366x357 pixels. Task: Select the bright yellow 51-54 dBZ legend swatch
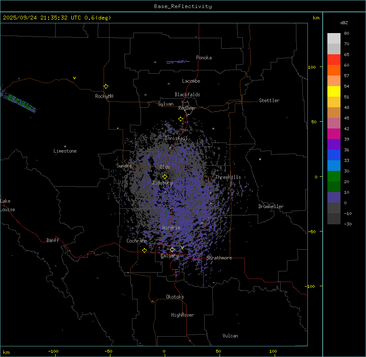(334, 92)
